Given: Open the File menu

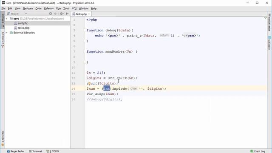Looking at the screenshot, I should tap(3, 8).
